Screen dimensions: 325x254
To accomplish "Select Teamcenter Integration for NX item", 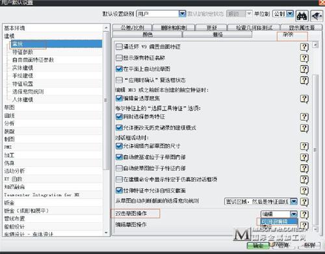I will click(x=42, y=195).
